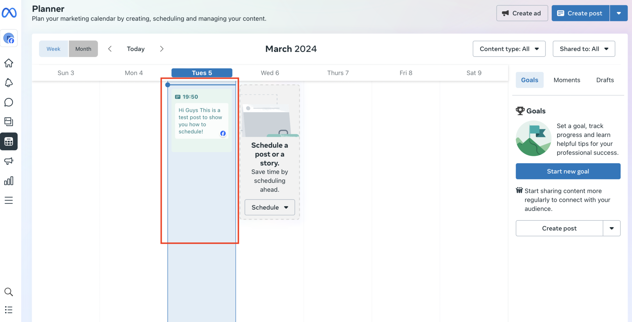Image resolution: width=632 pixels, height=322 pixels.
Task: Open the Home icon in sidebar
Action: tap(9, 63)
